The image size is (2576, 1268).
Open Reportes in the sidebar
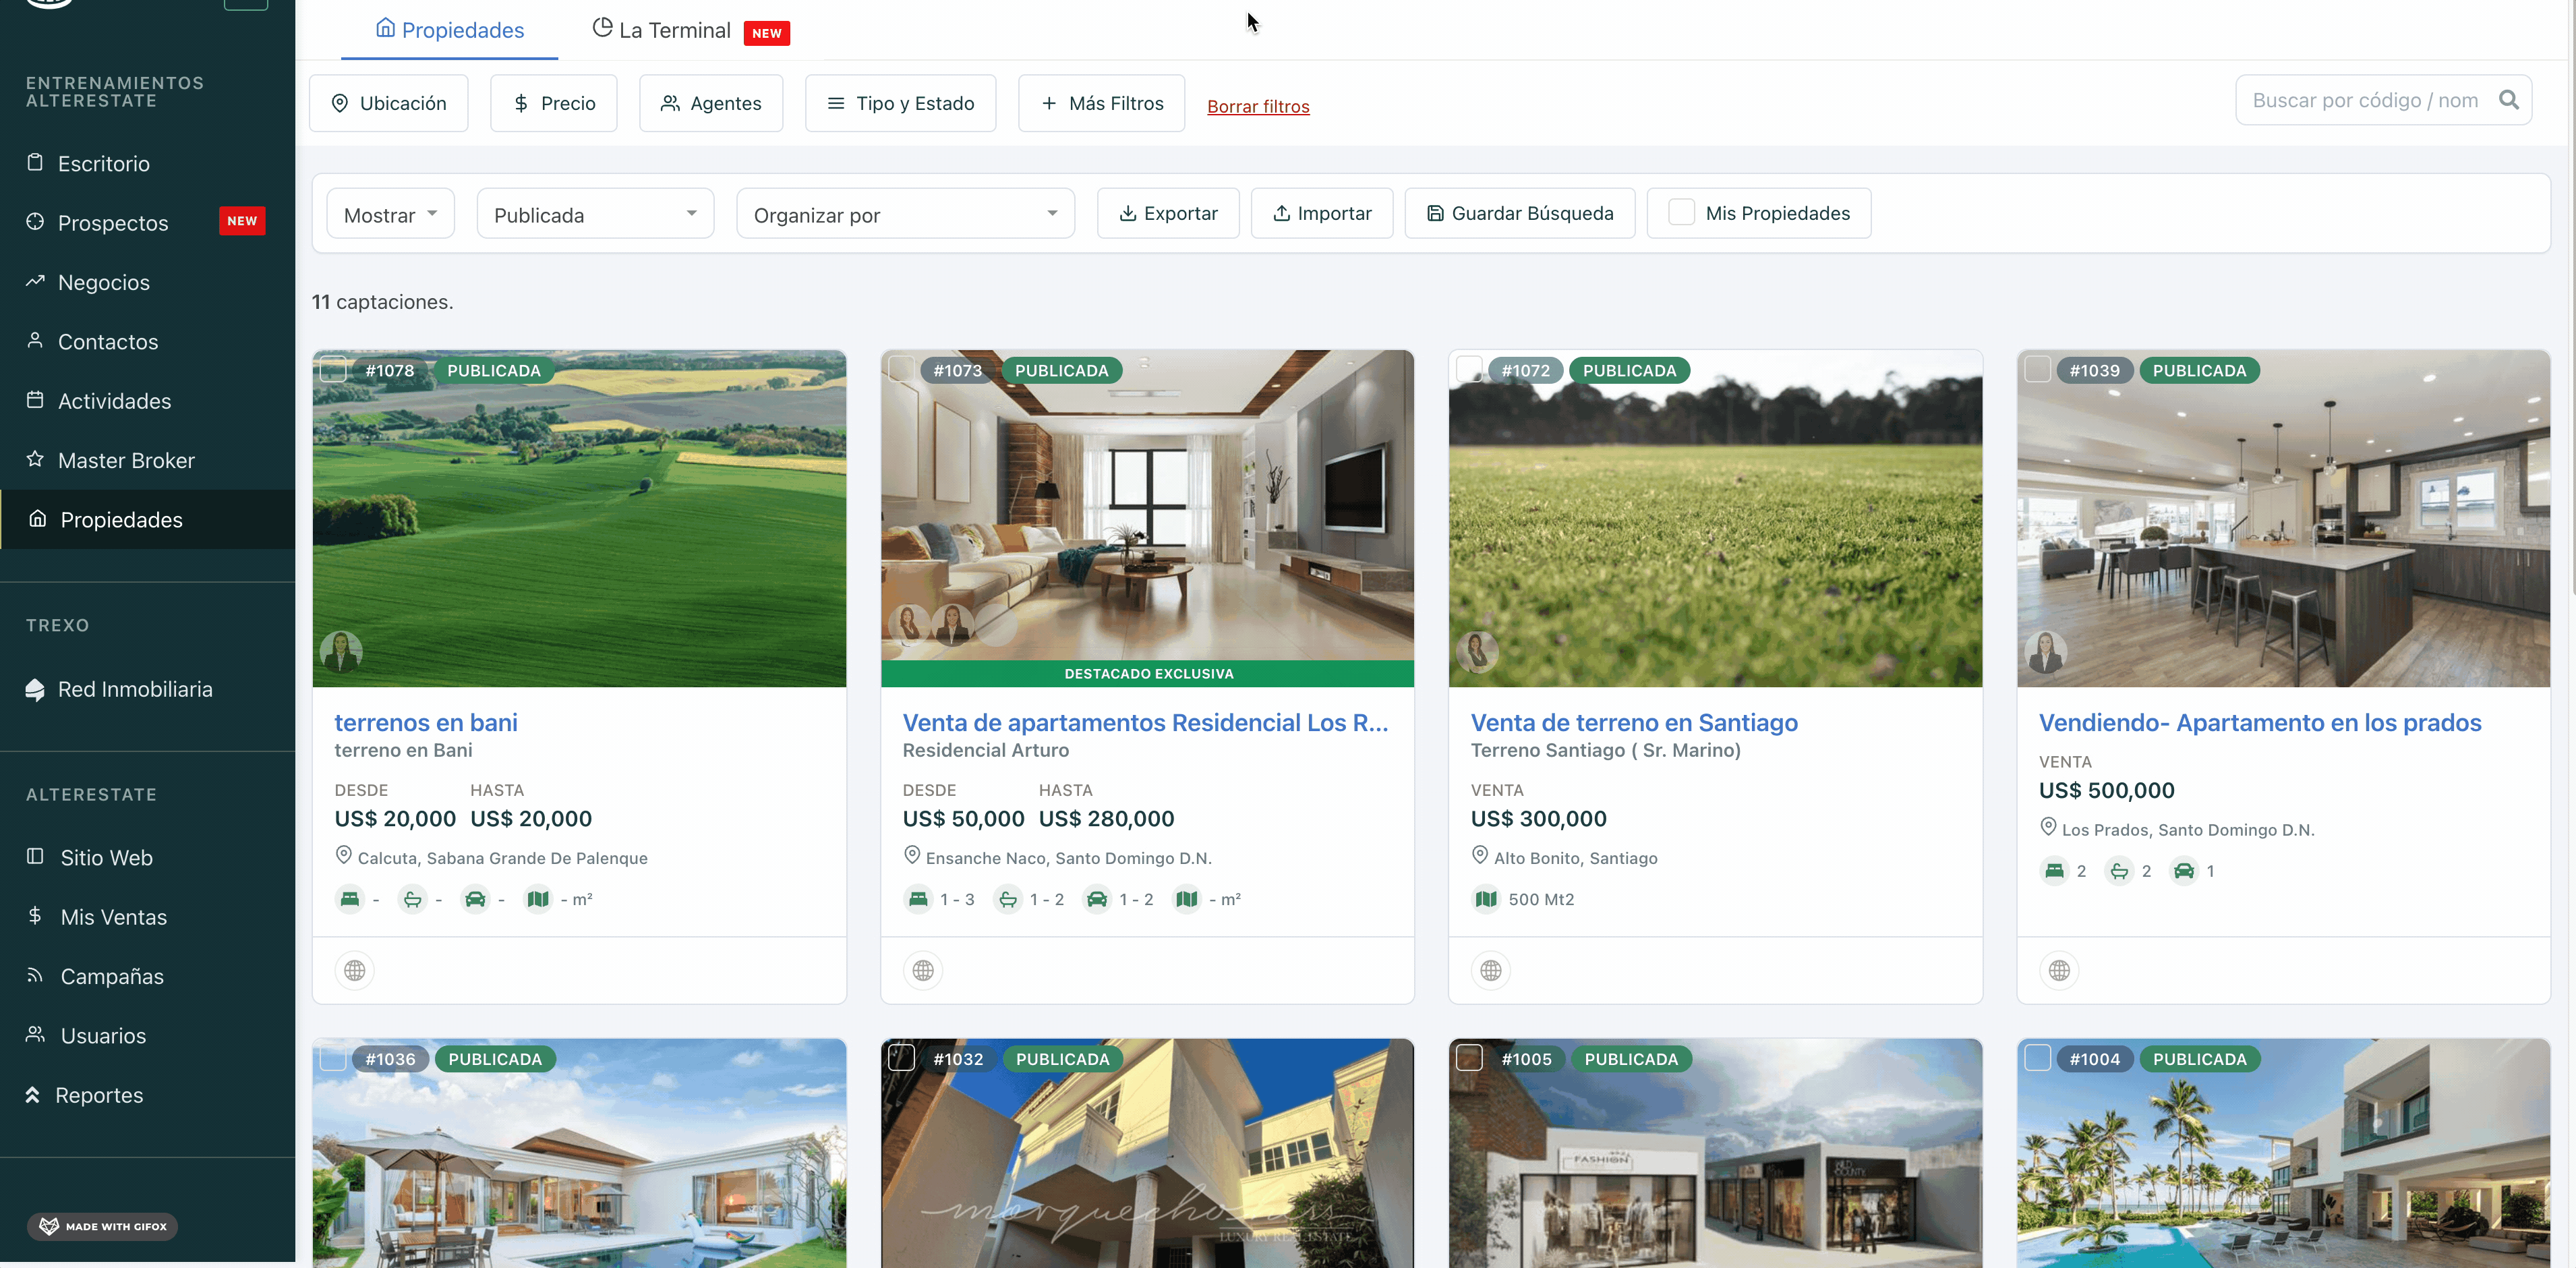click(x=99, y=1095)
